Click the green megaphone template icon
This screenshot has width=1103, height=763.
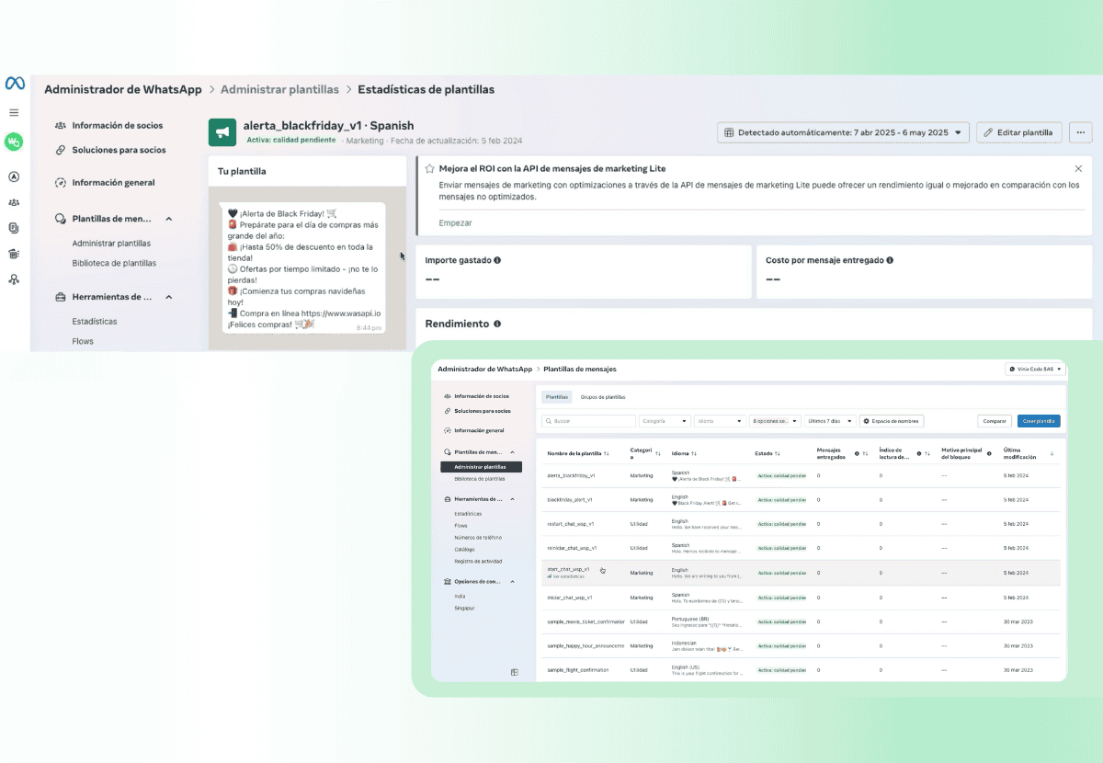[x=222, y=132]
